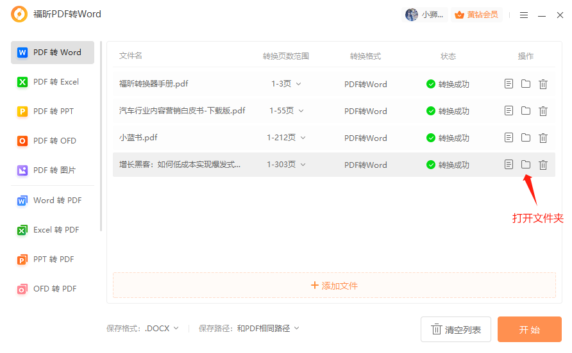Click the 清空列表 button
572x353 pixels.
click(x=455, y=330)
